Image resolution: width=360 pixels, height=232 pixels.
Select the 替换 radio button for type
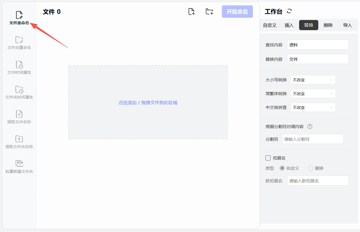tap(311, 168)
